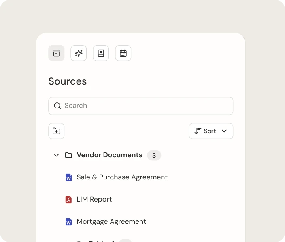Click the count badge showing 3
The image size is (285, 242).
coord(154,155)
